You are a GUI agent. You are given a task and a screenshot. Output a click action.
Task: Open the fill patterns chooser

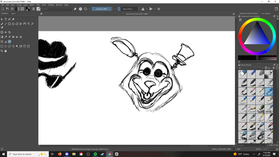22,9
